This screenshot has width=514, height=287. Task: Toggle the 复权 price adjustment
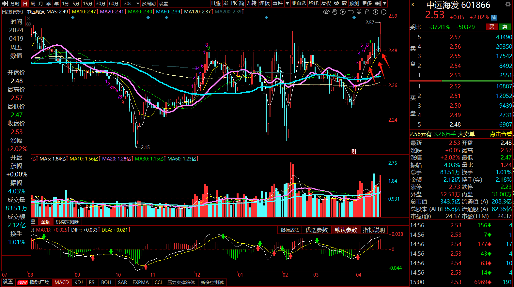pos(326,3)
